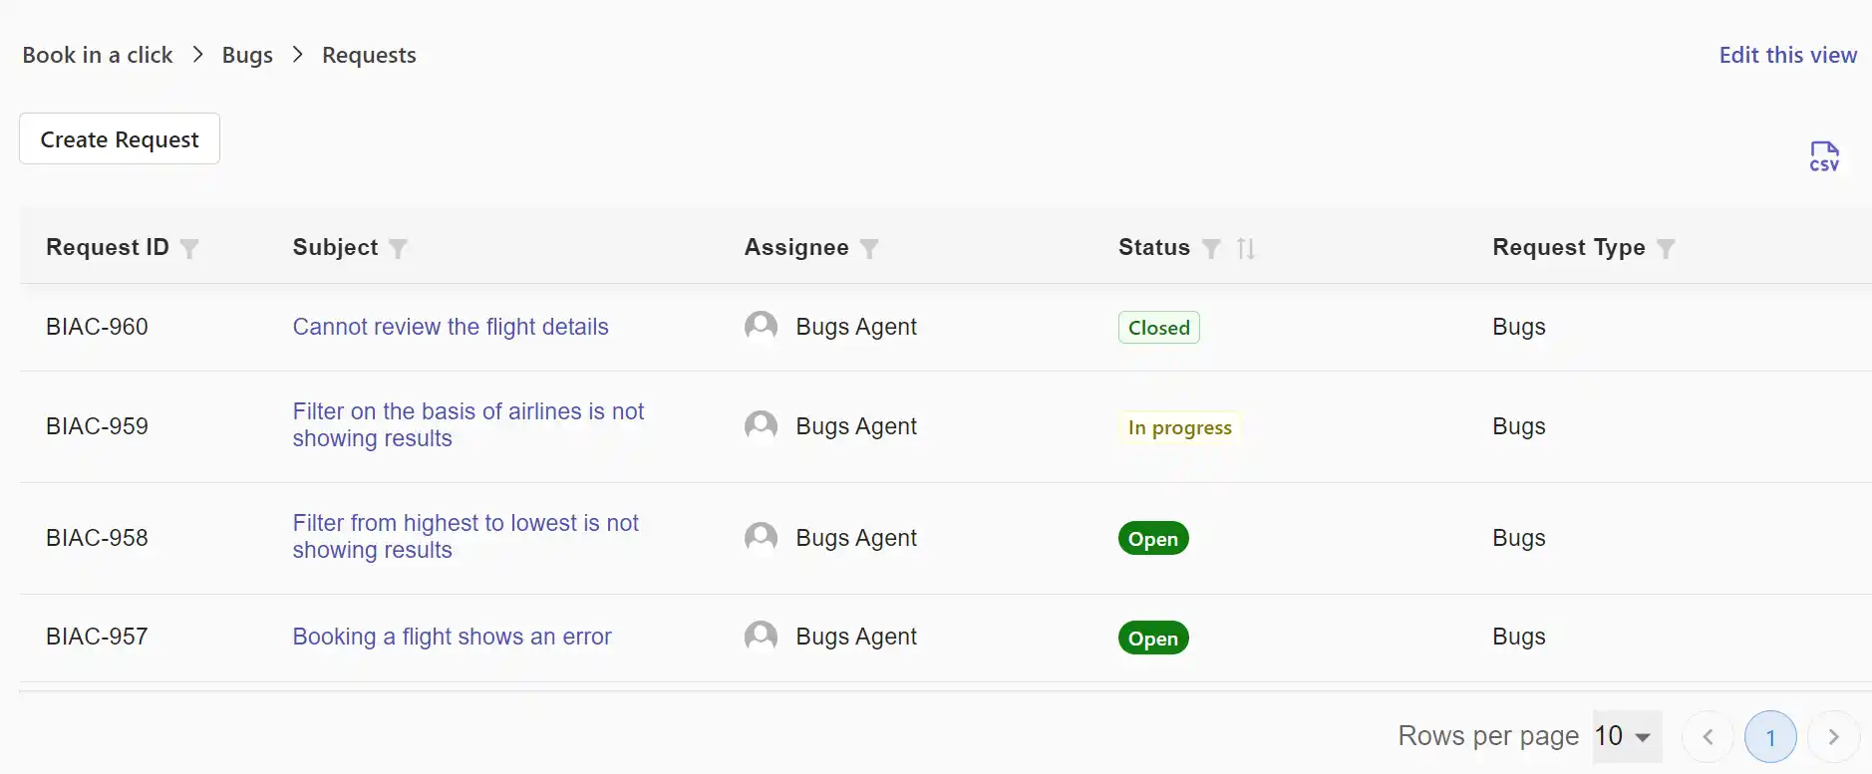The height and width of the screenshot is (774, 1872).
Task: Go to the previous page of results
Action: pyautogui.click(x=1708, y=737)
